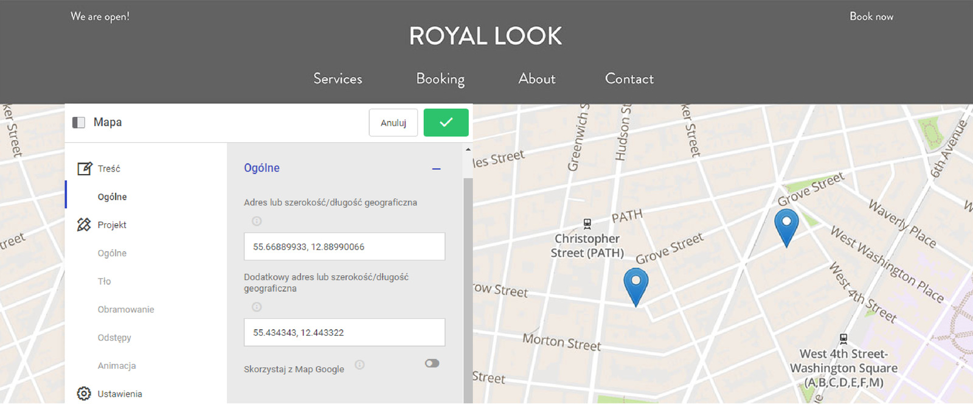
Task: Click the Treść edit pencil icon
Action: click(85, 169)
